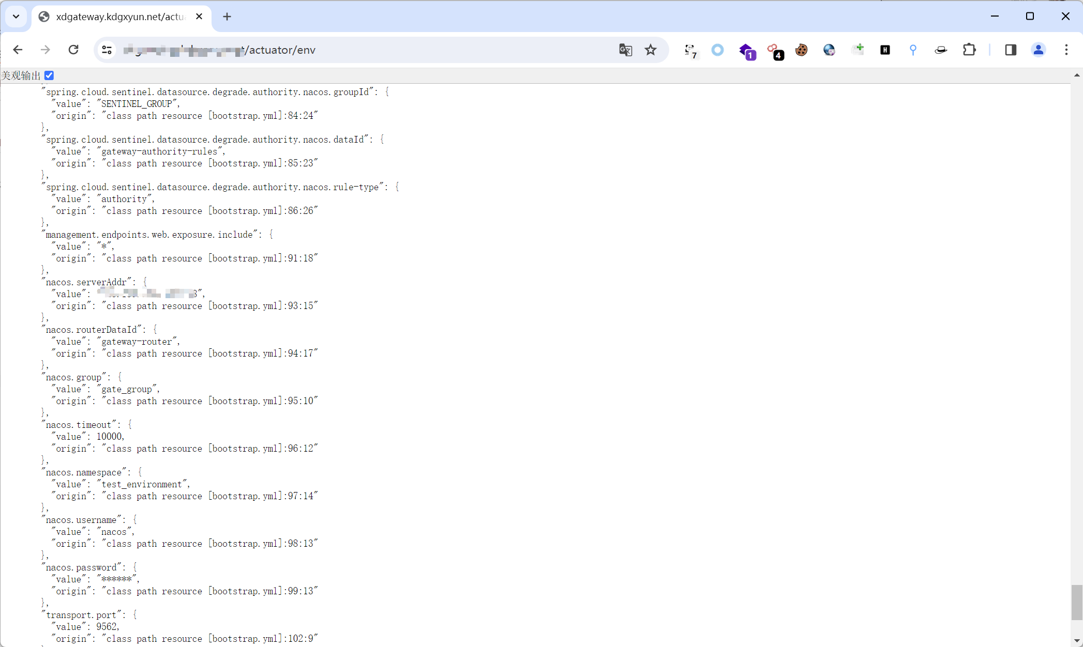Toggle the 美观输出 pretty-print checkbox
This screenshot has height=647, width=1083.
pos(49,75)
